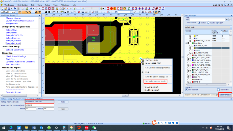Select Regular expression search mode
Screen dimensions: 233x131
(208, 23)
